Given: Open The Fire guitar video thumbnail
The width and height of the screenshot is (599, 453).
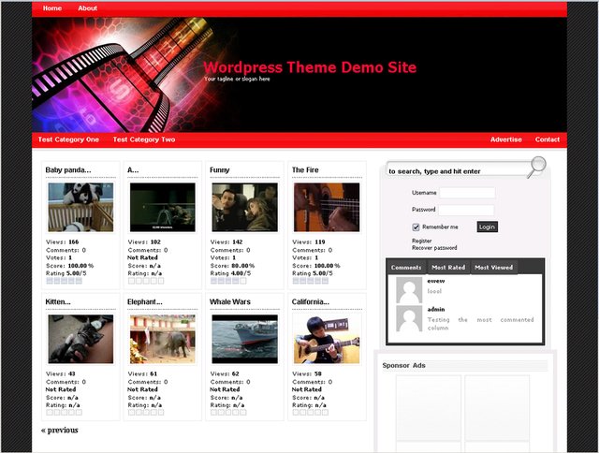Looking at the screenshot, I should tap(327, 208).
